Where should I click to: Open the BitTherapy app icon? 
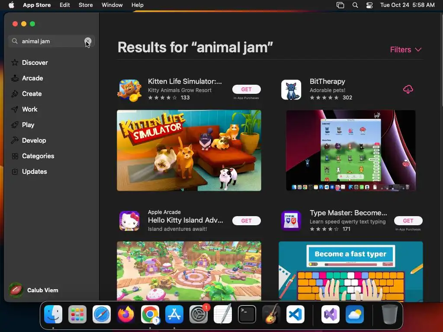(x=291, y=90)
